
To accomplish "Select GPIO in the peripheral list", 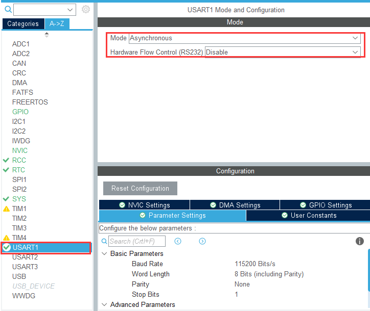I will pyautogui.click(x=20, y=112).
